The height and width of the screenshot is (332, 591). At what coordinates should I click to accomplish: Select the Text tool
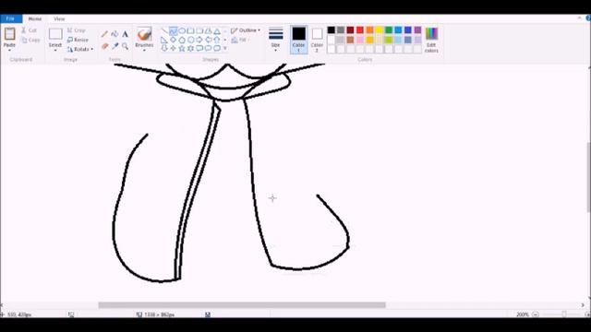click(126, 34)
